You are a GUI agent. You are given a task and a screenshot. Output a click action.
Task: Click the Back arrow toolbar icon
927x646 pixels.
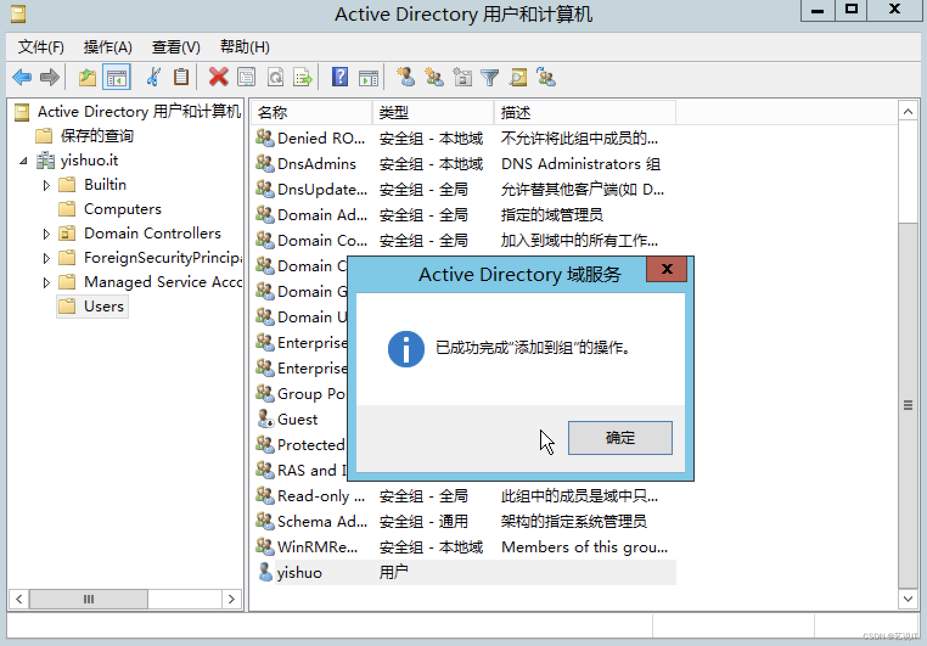pyautogui.click(x=23, y=77)
